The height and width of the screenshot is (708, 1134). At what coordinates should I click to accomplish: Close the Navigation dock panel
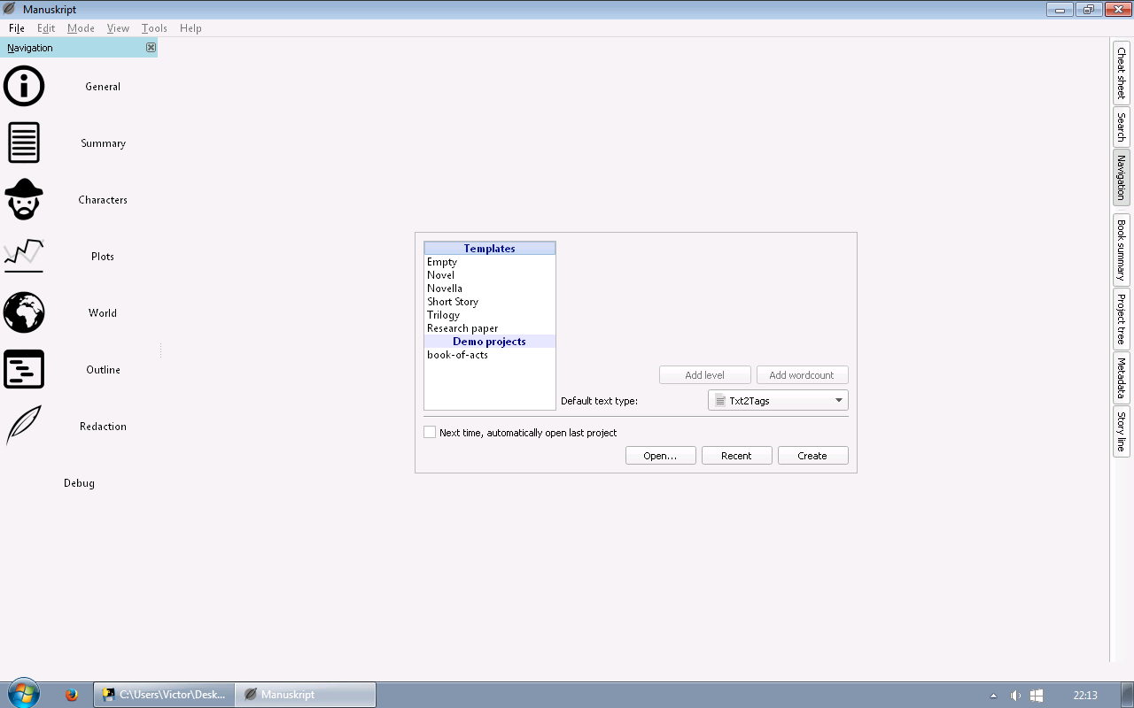point(151,48)
